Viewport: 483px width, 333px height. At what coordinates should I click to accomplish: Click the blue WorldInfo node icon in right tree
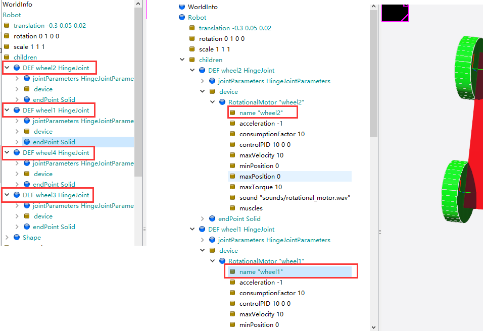click(182, 7)
